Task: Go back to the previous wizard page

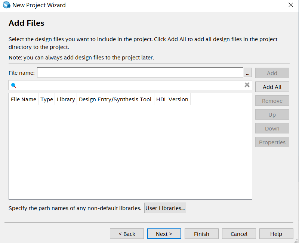Action: [127, 234]
